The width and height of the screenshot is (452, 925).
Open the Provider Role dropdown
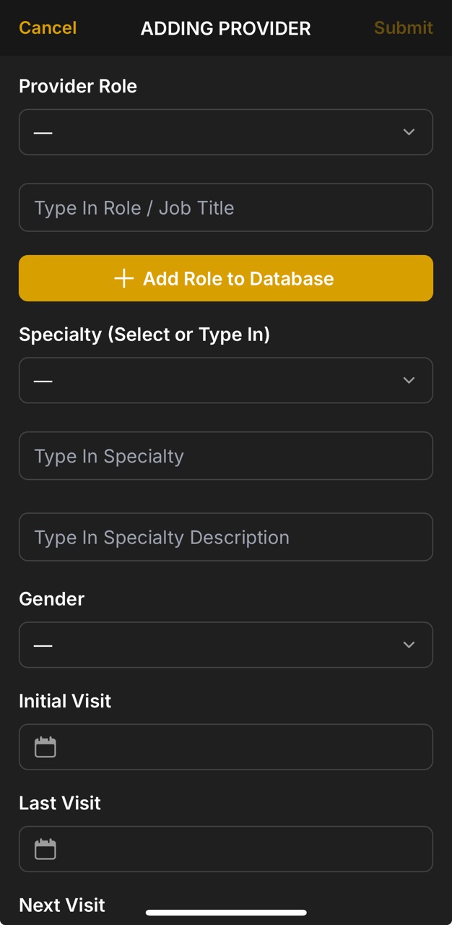point(226,132)
